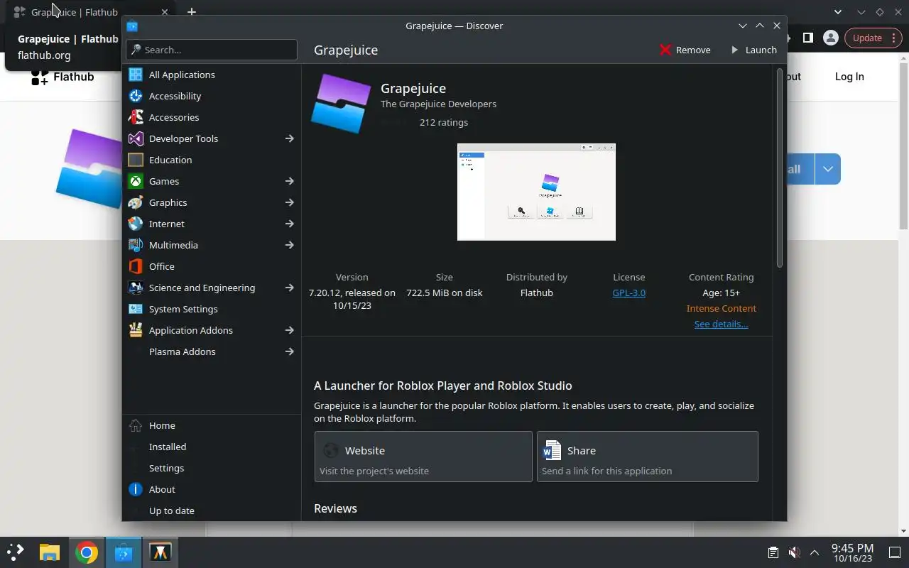Screen dimensions: 909x568
Task: Select Application Addons category icon
Action: (x=136, y=330)
